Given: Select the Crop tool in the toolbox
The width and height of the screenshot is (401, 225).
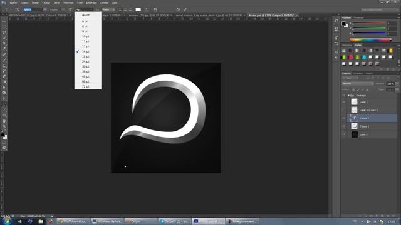Looking at the screenshot, I should tap(4, 43).
